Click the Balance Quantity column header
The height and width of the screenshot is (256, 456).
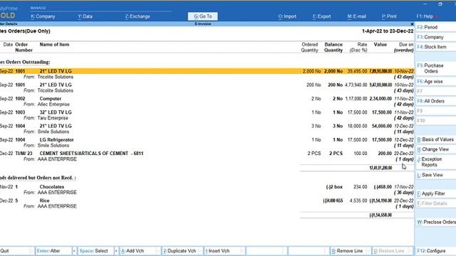[333, 48]
